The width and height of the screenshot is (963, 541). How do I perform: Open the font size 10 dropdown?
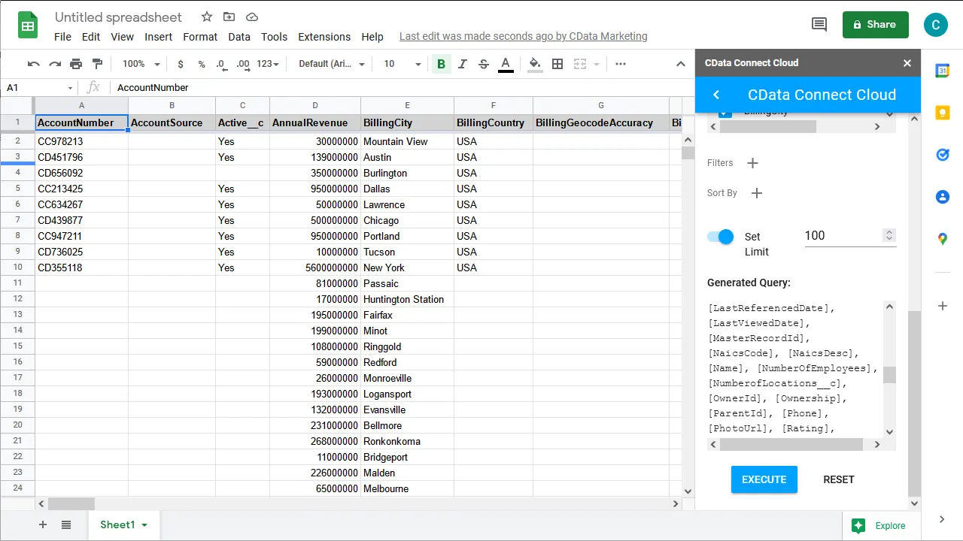pos(403,64)
